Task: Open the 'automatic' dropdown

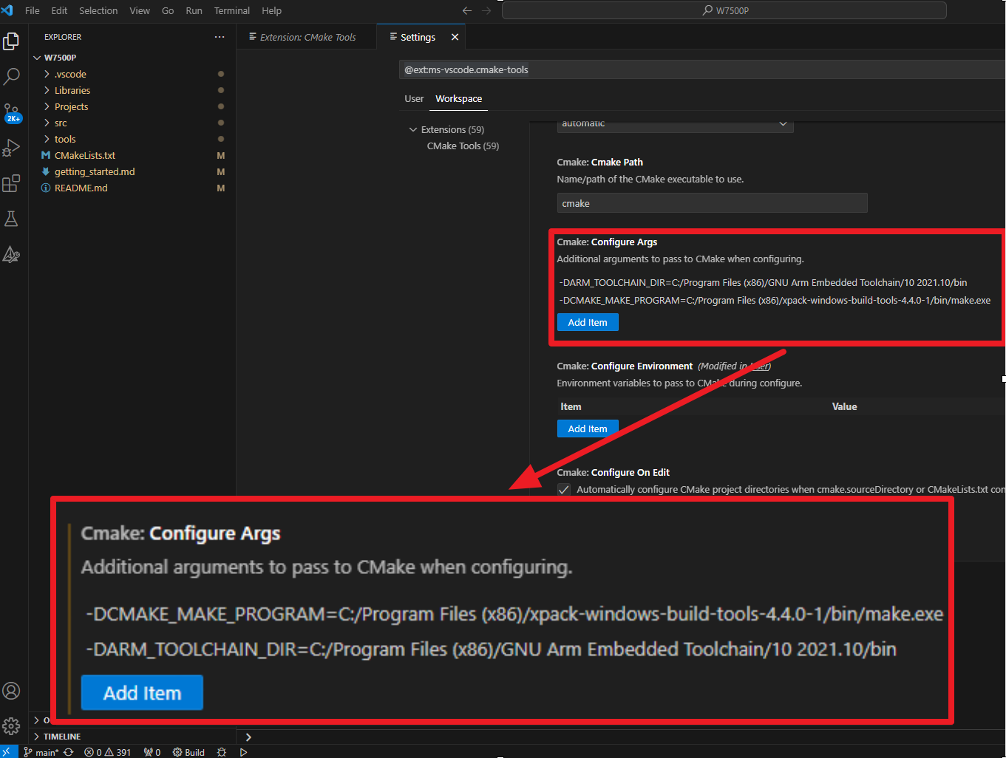Action: pos(675,124)
